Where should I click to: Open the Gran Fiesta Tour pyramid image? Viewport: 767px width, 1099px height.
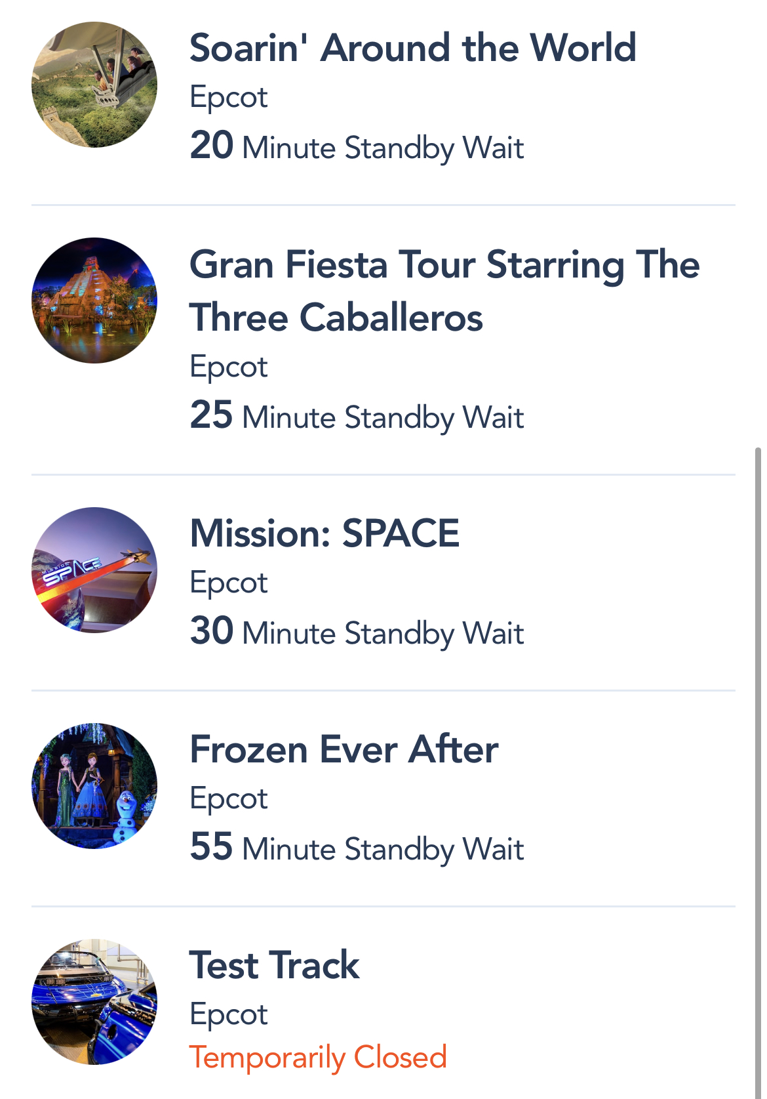coord(94,301)
